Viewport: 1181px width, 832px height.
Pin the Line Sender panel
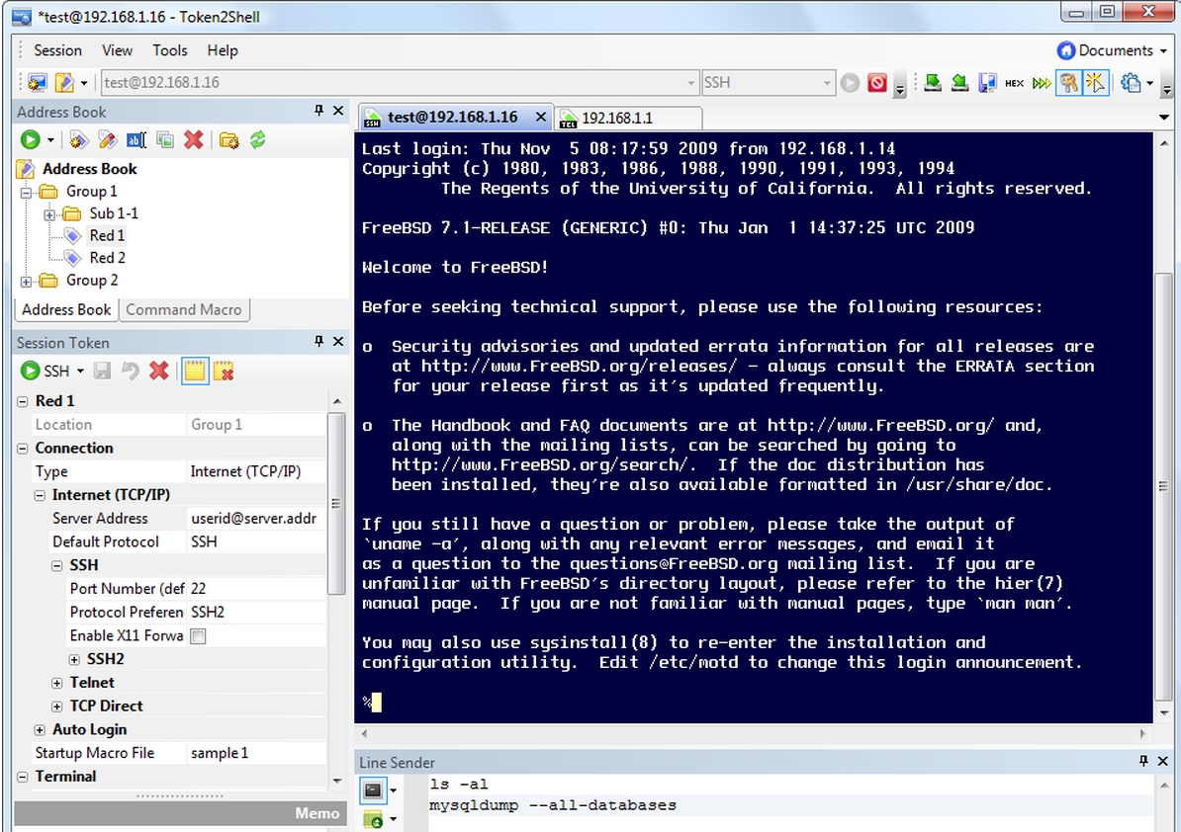coord(1143,761)
